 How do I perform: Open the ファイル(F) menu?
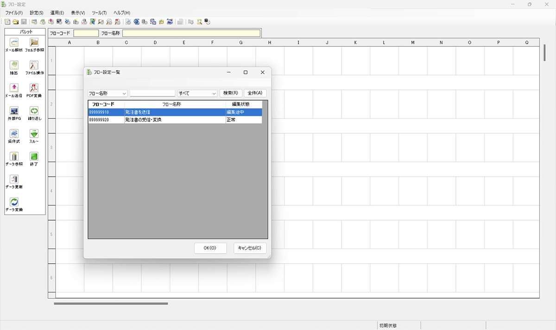pyautogui.click(x=14, y=13)
